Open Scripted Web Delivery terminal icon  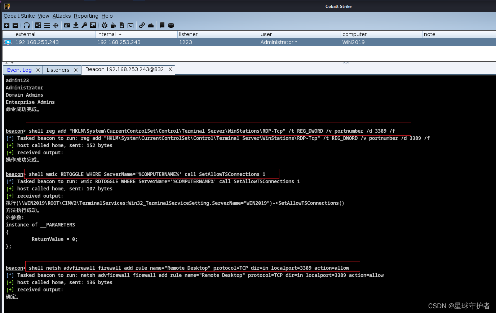(130, 25)
